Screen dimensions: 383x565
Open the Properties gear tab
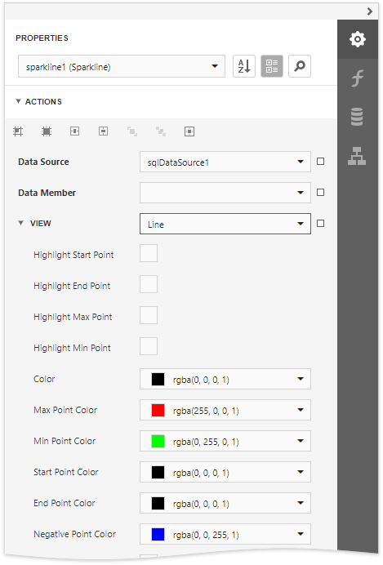click(357, 39)
